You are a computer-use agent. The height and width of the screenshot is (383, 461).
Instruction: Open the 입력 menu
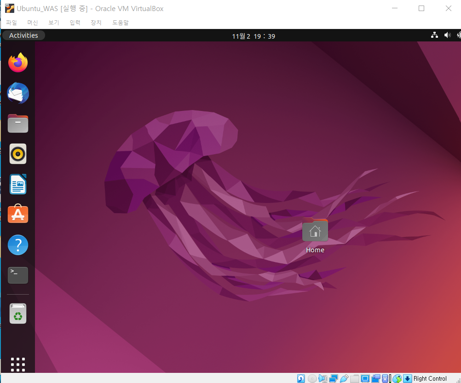[75, 23]
